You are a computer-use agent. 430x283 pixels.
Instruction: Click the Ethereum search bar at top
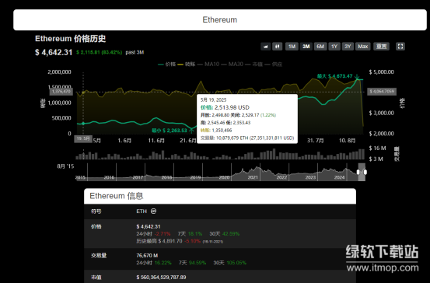(x=219, y=19)
